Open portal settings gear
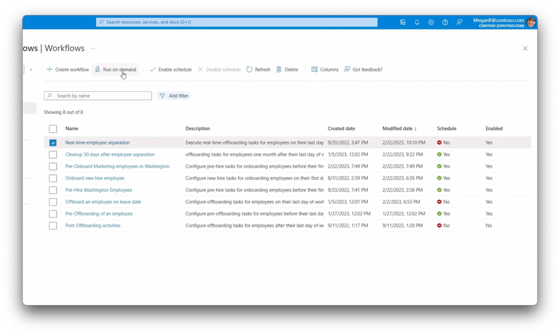 (431, 22)
